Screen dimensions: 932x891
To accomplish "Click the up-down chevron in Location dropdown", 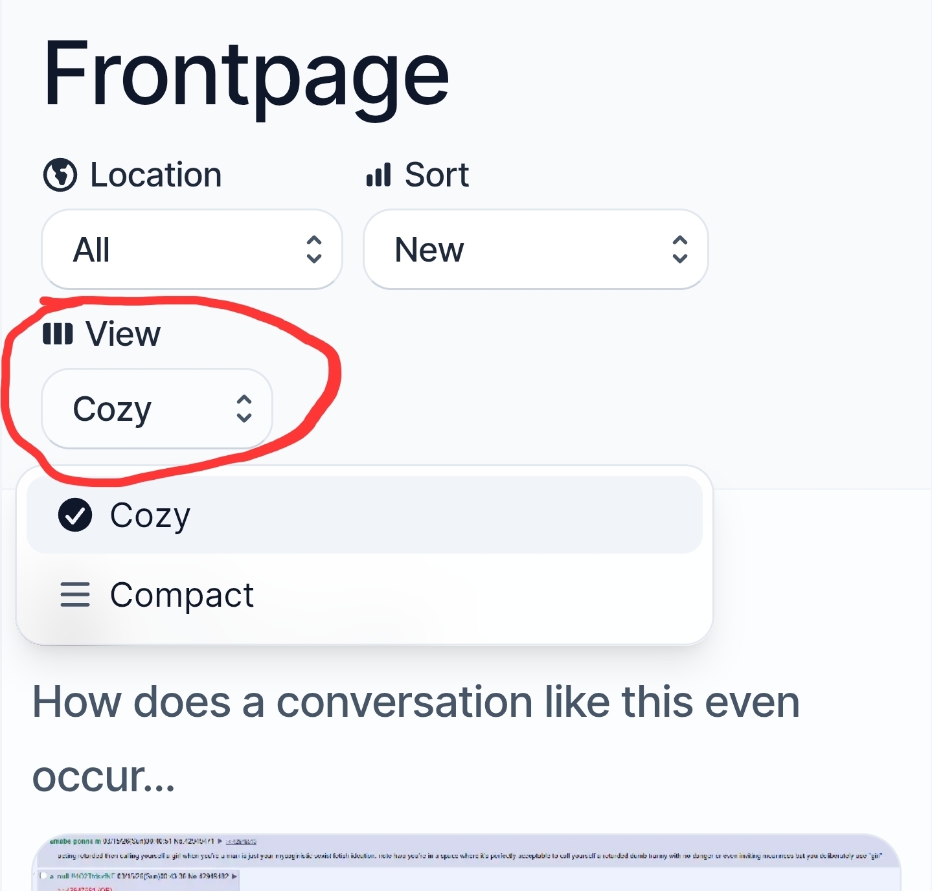I will (x=314, y=249).
